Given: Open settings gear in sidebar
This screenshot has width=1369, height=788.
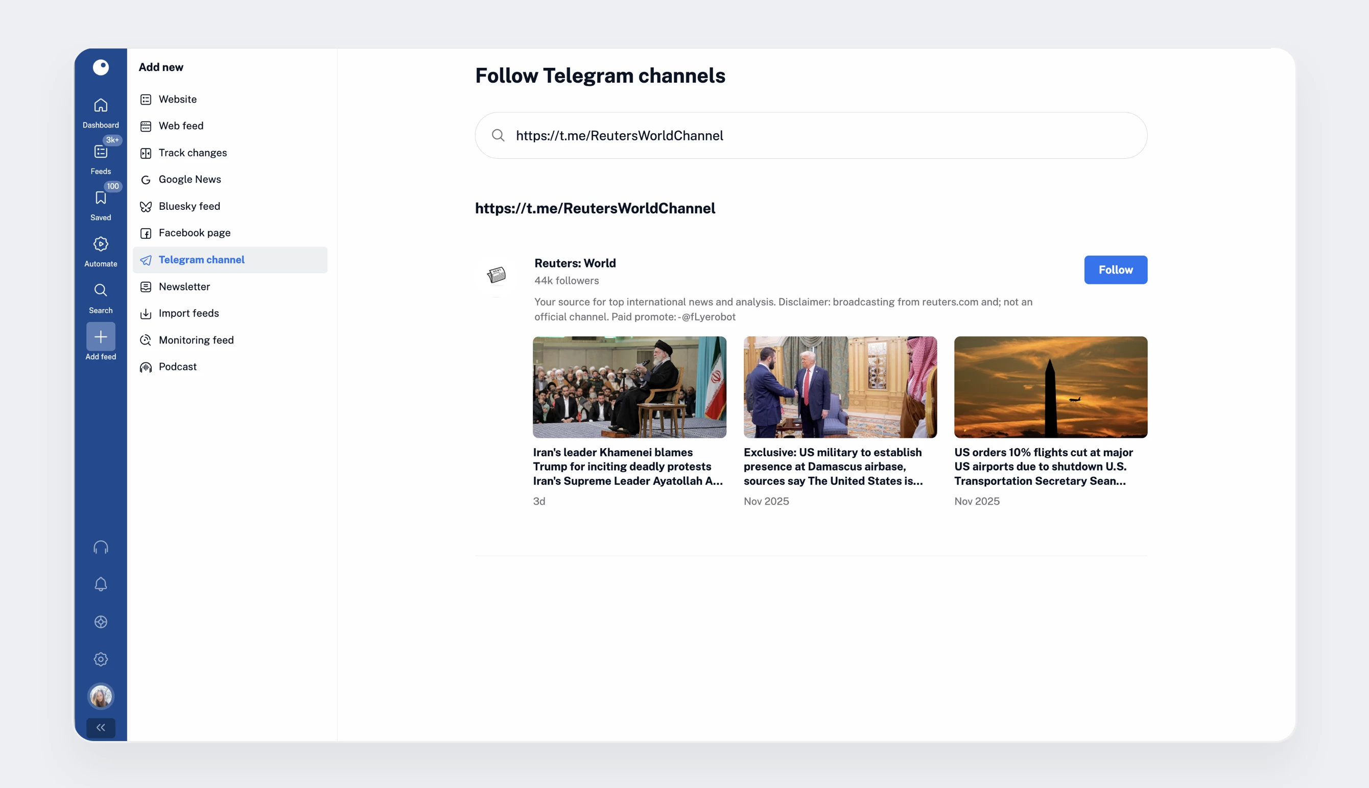Looking at the screenshot, I should tap(101, 659).
